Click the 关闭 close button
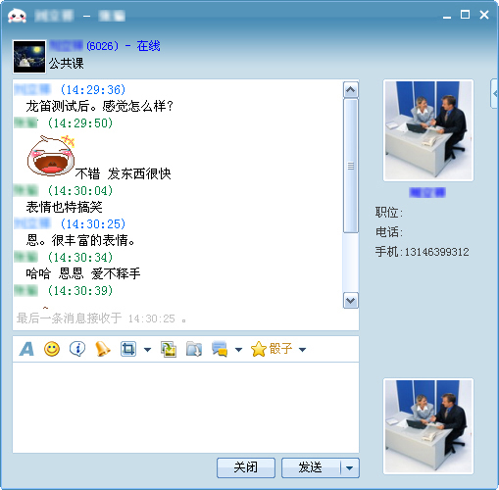The image size is (499, 490). [246, 467]
